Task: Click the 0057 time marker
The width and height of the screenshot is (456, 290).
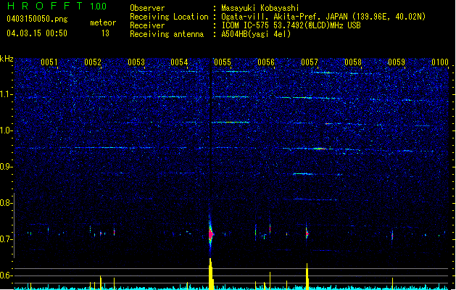Action: 310,62
